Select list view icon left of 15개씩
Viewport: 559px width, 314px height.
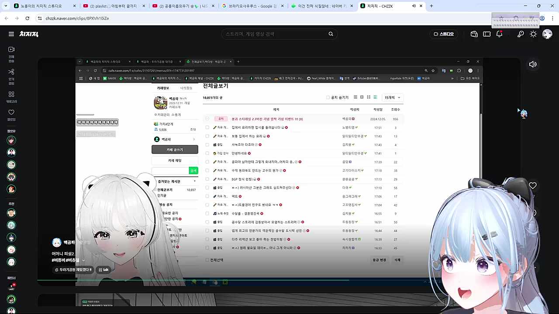tap(375, 97)
